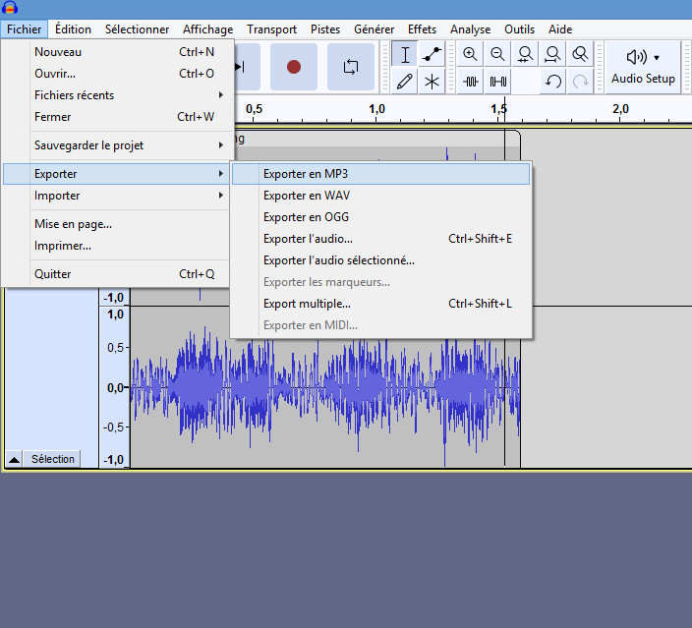Toggle the Loop playback button
Screen dimensions: 692x628
point(351,67)
